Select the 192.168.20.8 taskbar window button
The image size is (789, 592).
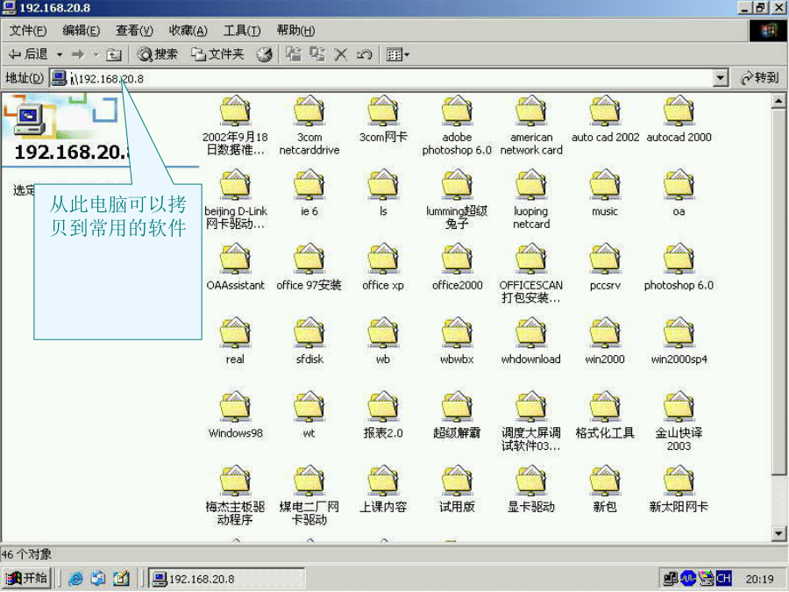click(226, 579)
